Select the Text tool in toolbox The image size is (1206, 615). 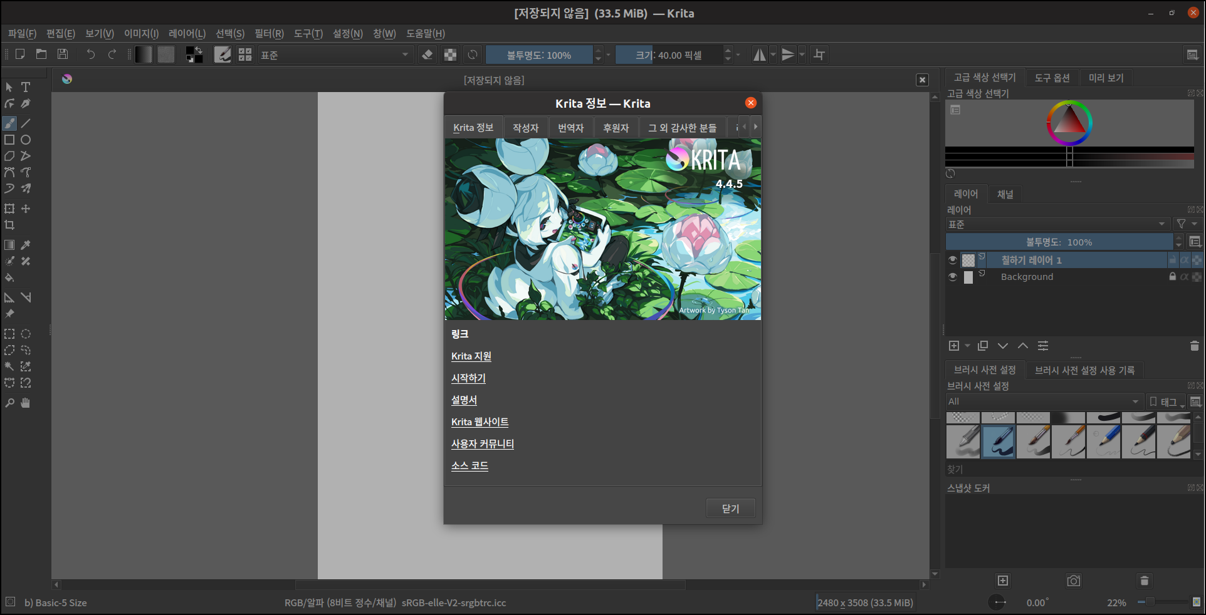[x=26, y=87]
